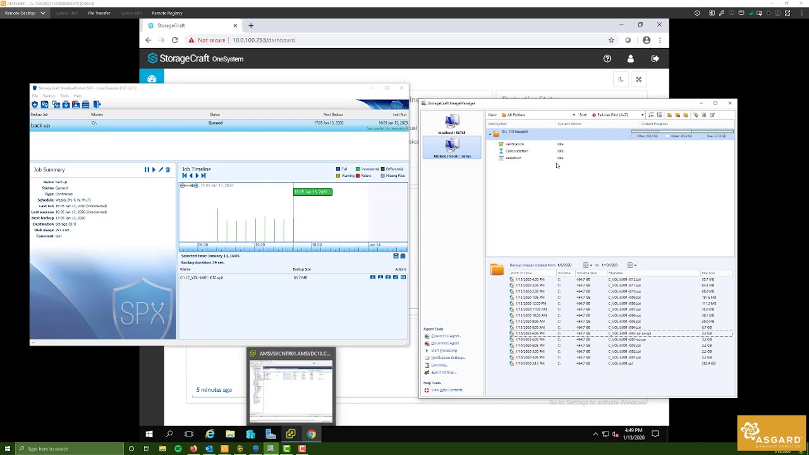This screenshot has width=809, height=455.
Task: Open the Tools menu in ShadowProtect SPX
Action: click(64, 96)
